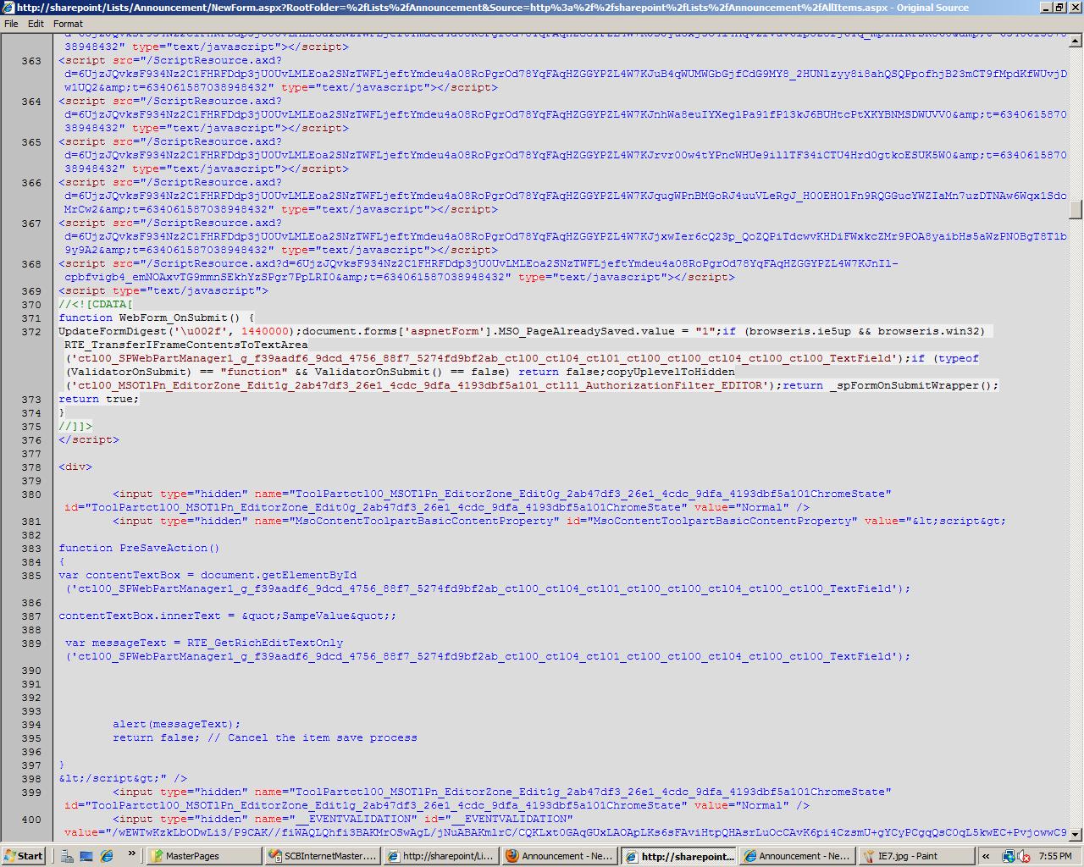Launch Internet Explorer from quick launch
The height and width of the screenshot is (867, 1084).
point(107,856)
